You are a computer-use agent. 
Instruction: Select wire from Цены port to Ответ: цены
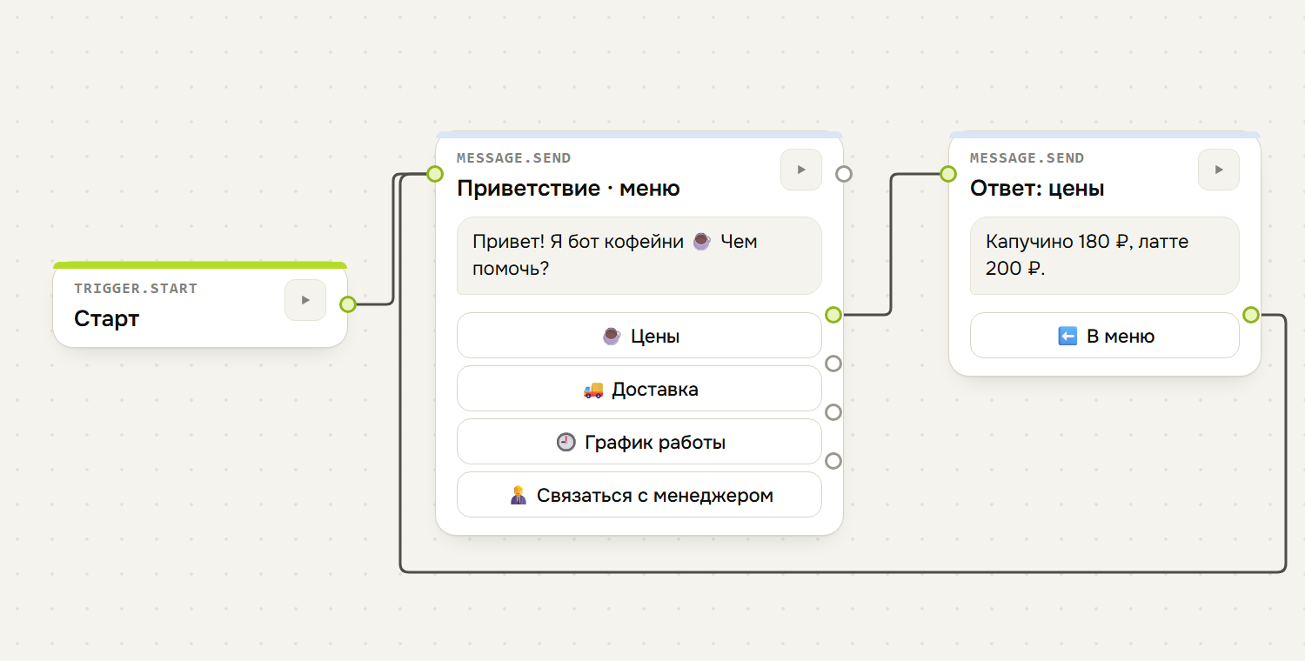(x=892, y=245)
